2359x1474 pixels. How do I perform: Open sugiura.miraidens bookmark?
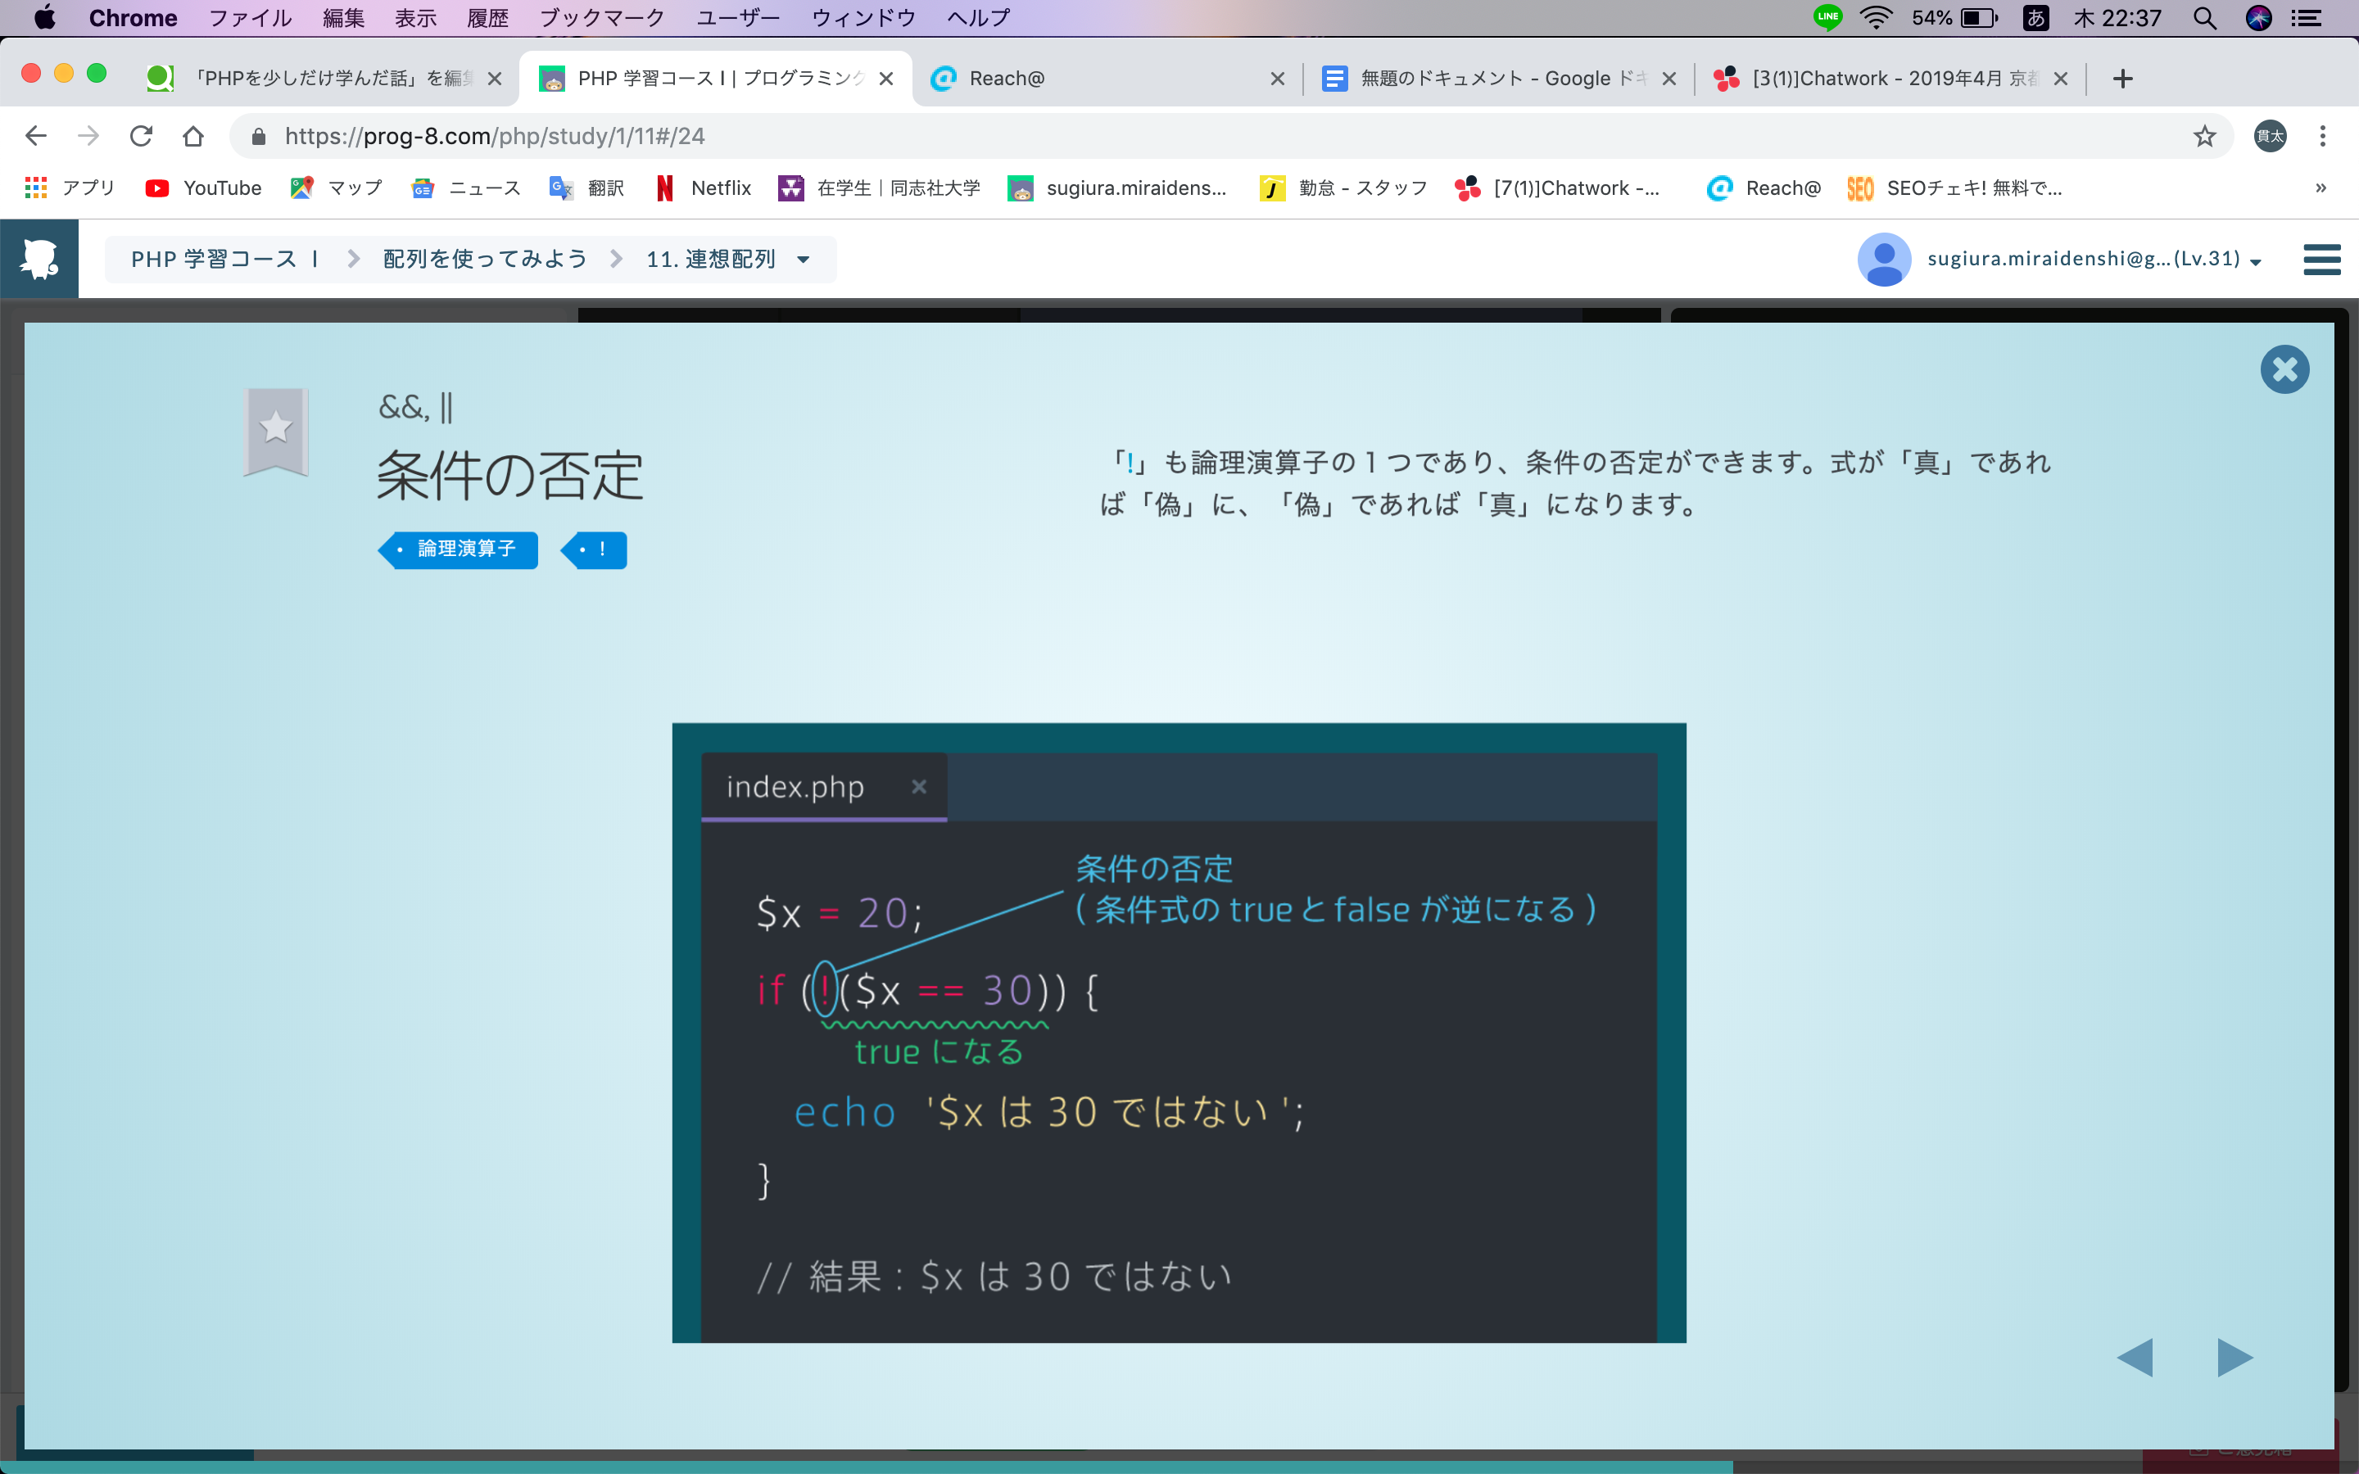click(x=1117, y=188)
